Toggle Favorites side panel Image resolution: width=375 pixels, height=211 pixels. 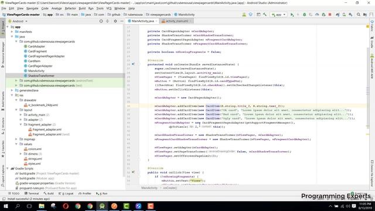pos(2,149)
